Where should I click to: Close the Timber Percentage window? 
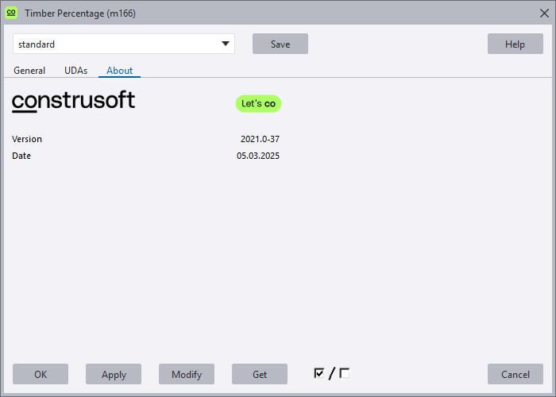544,13
